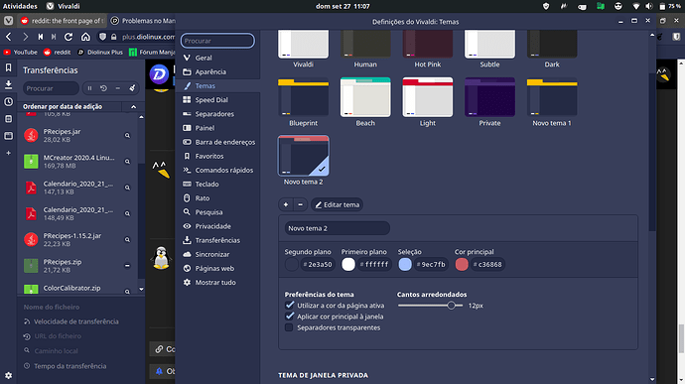685x384 pixels.
Task: Click the downloads list scroll-up arrow
Action: click(x=141, y=117)
